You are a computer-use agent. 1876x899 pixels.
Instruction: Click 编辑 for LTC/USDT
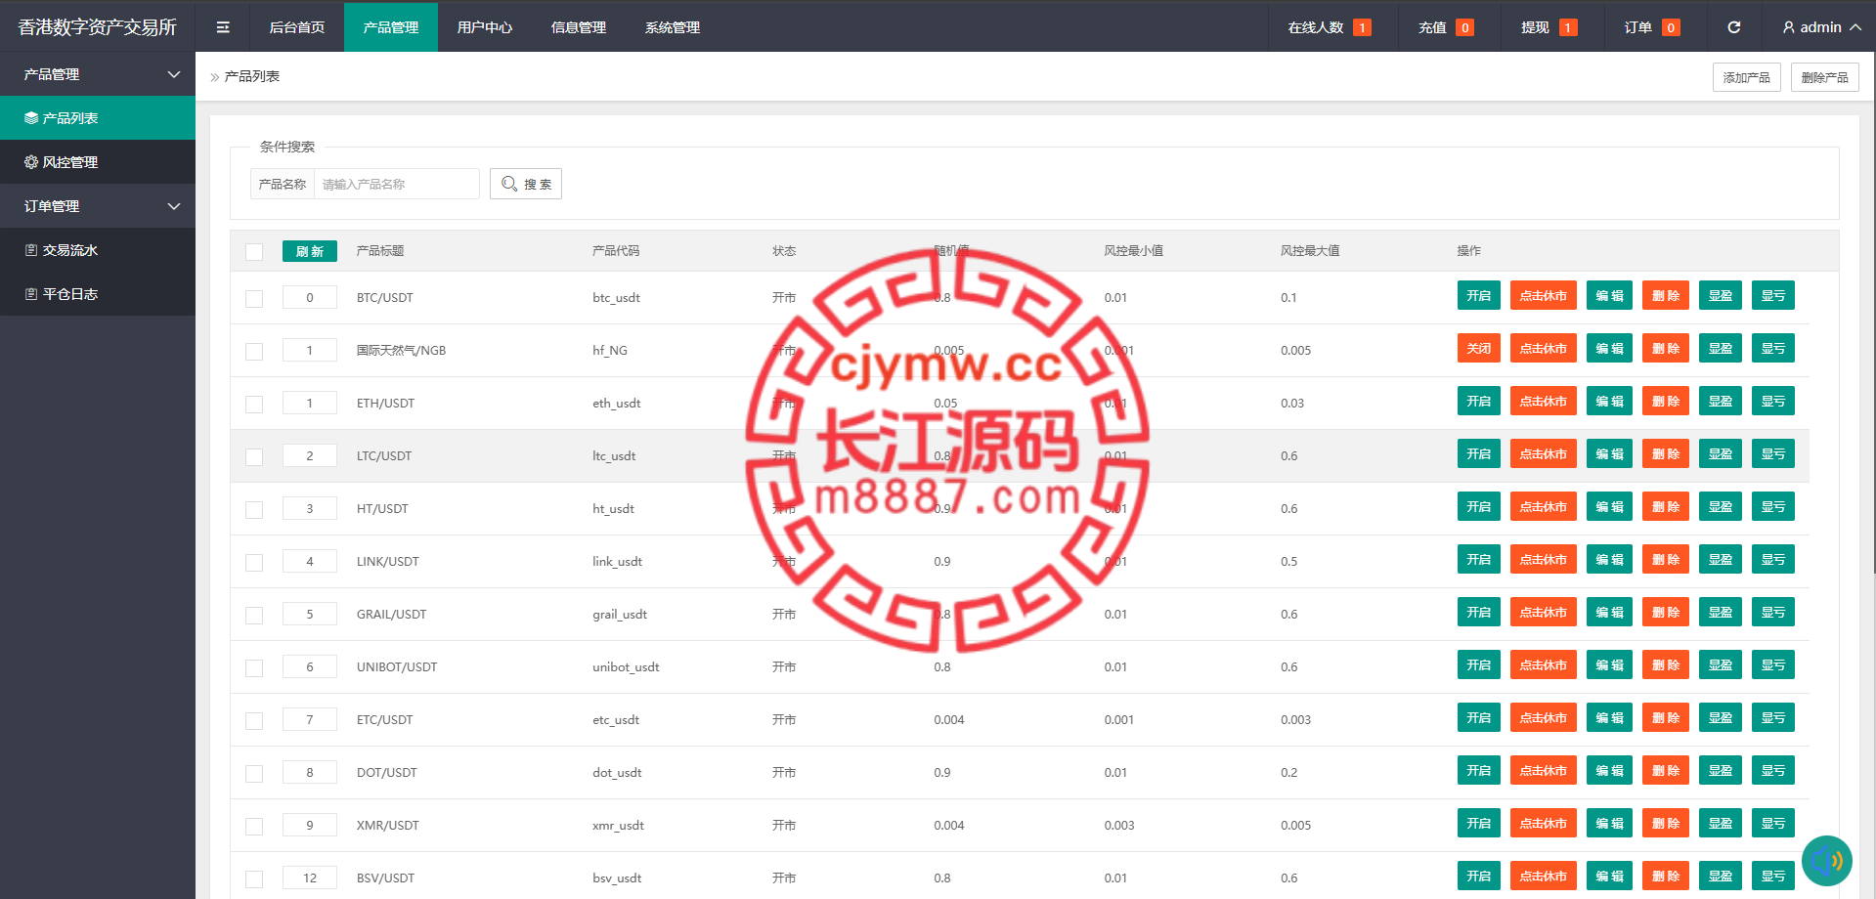(1609, 454)
